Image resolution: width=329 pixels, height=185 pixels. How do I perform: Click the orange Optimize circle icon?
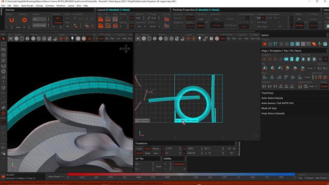click(24, 20)
